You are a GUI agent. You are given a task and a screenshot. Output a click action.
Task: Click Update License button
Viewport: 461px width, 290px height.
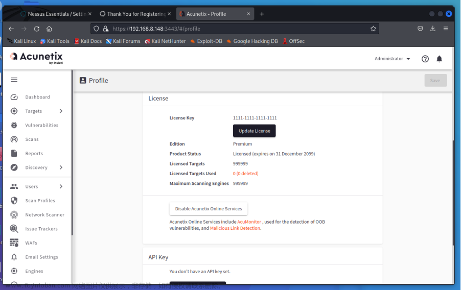tap(255, 131)
